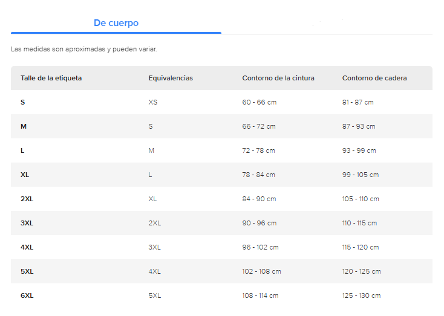
Task: Click the Equivalencias column header
Action: click(171, 78)
